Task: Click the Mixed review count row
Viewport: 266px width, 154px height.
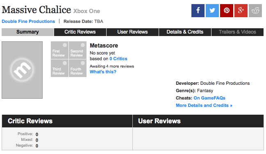Action: click(x=30, y=140)
